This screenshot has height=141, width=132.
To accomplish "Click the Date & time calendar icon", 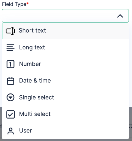I will pos(10,81).
